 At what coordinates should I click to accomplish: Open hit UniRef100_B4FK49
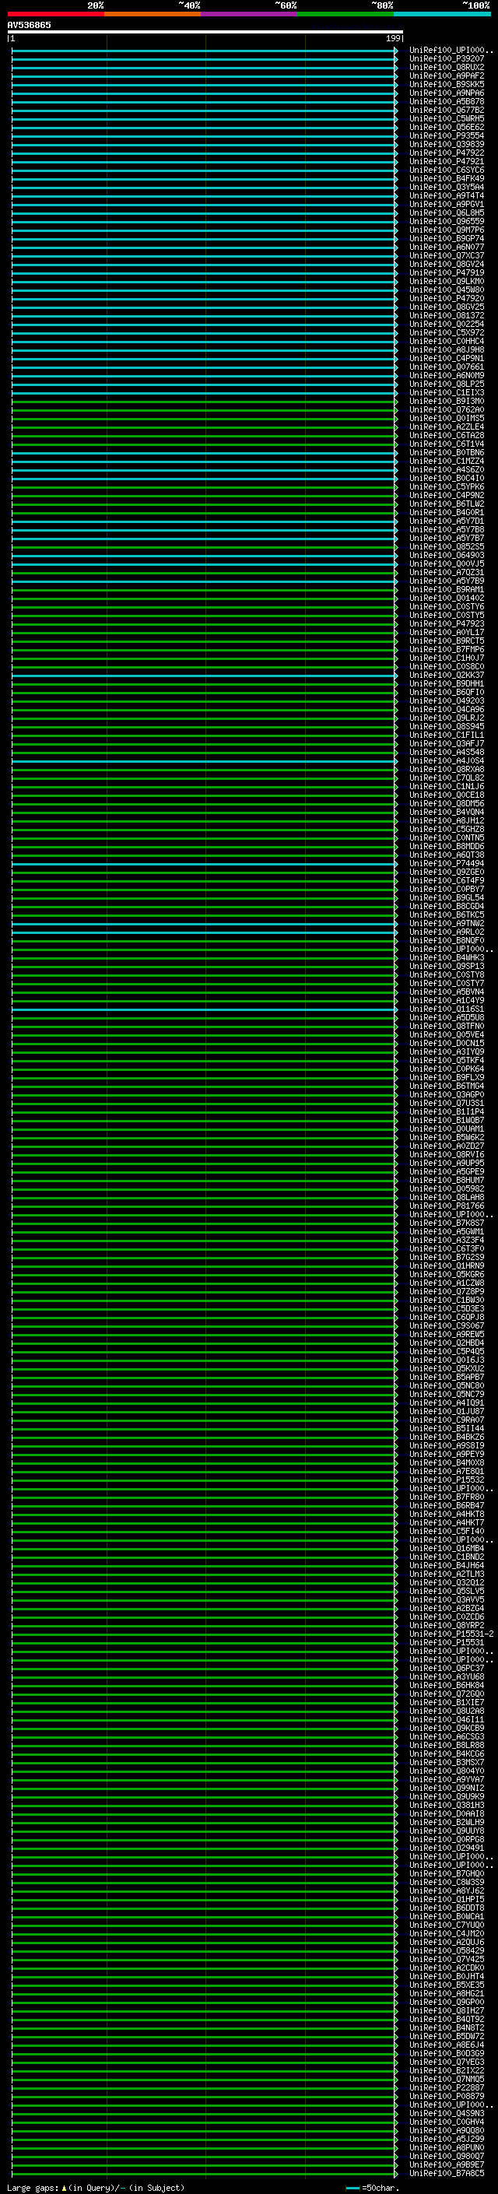pyautogui.click(x=447, y=179)
